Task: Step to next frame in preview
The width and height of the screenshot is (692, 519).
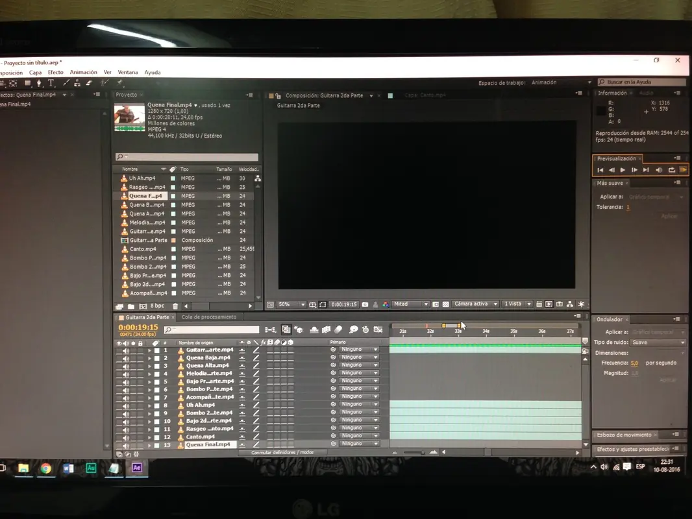Action: [634, 170]
